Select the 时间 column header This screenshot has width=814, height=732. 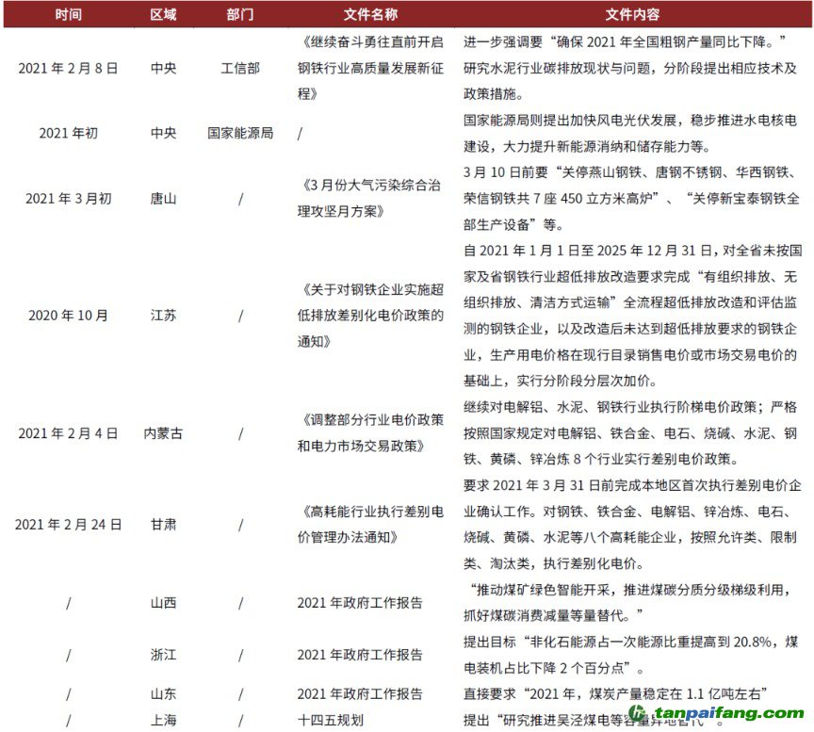click(68, 14)
